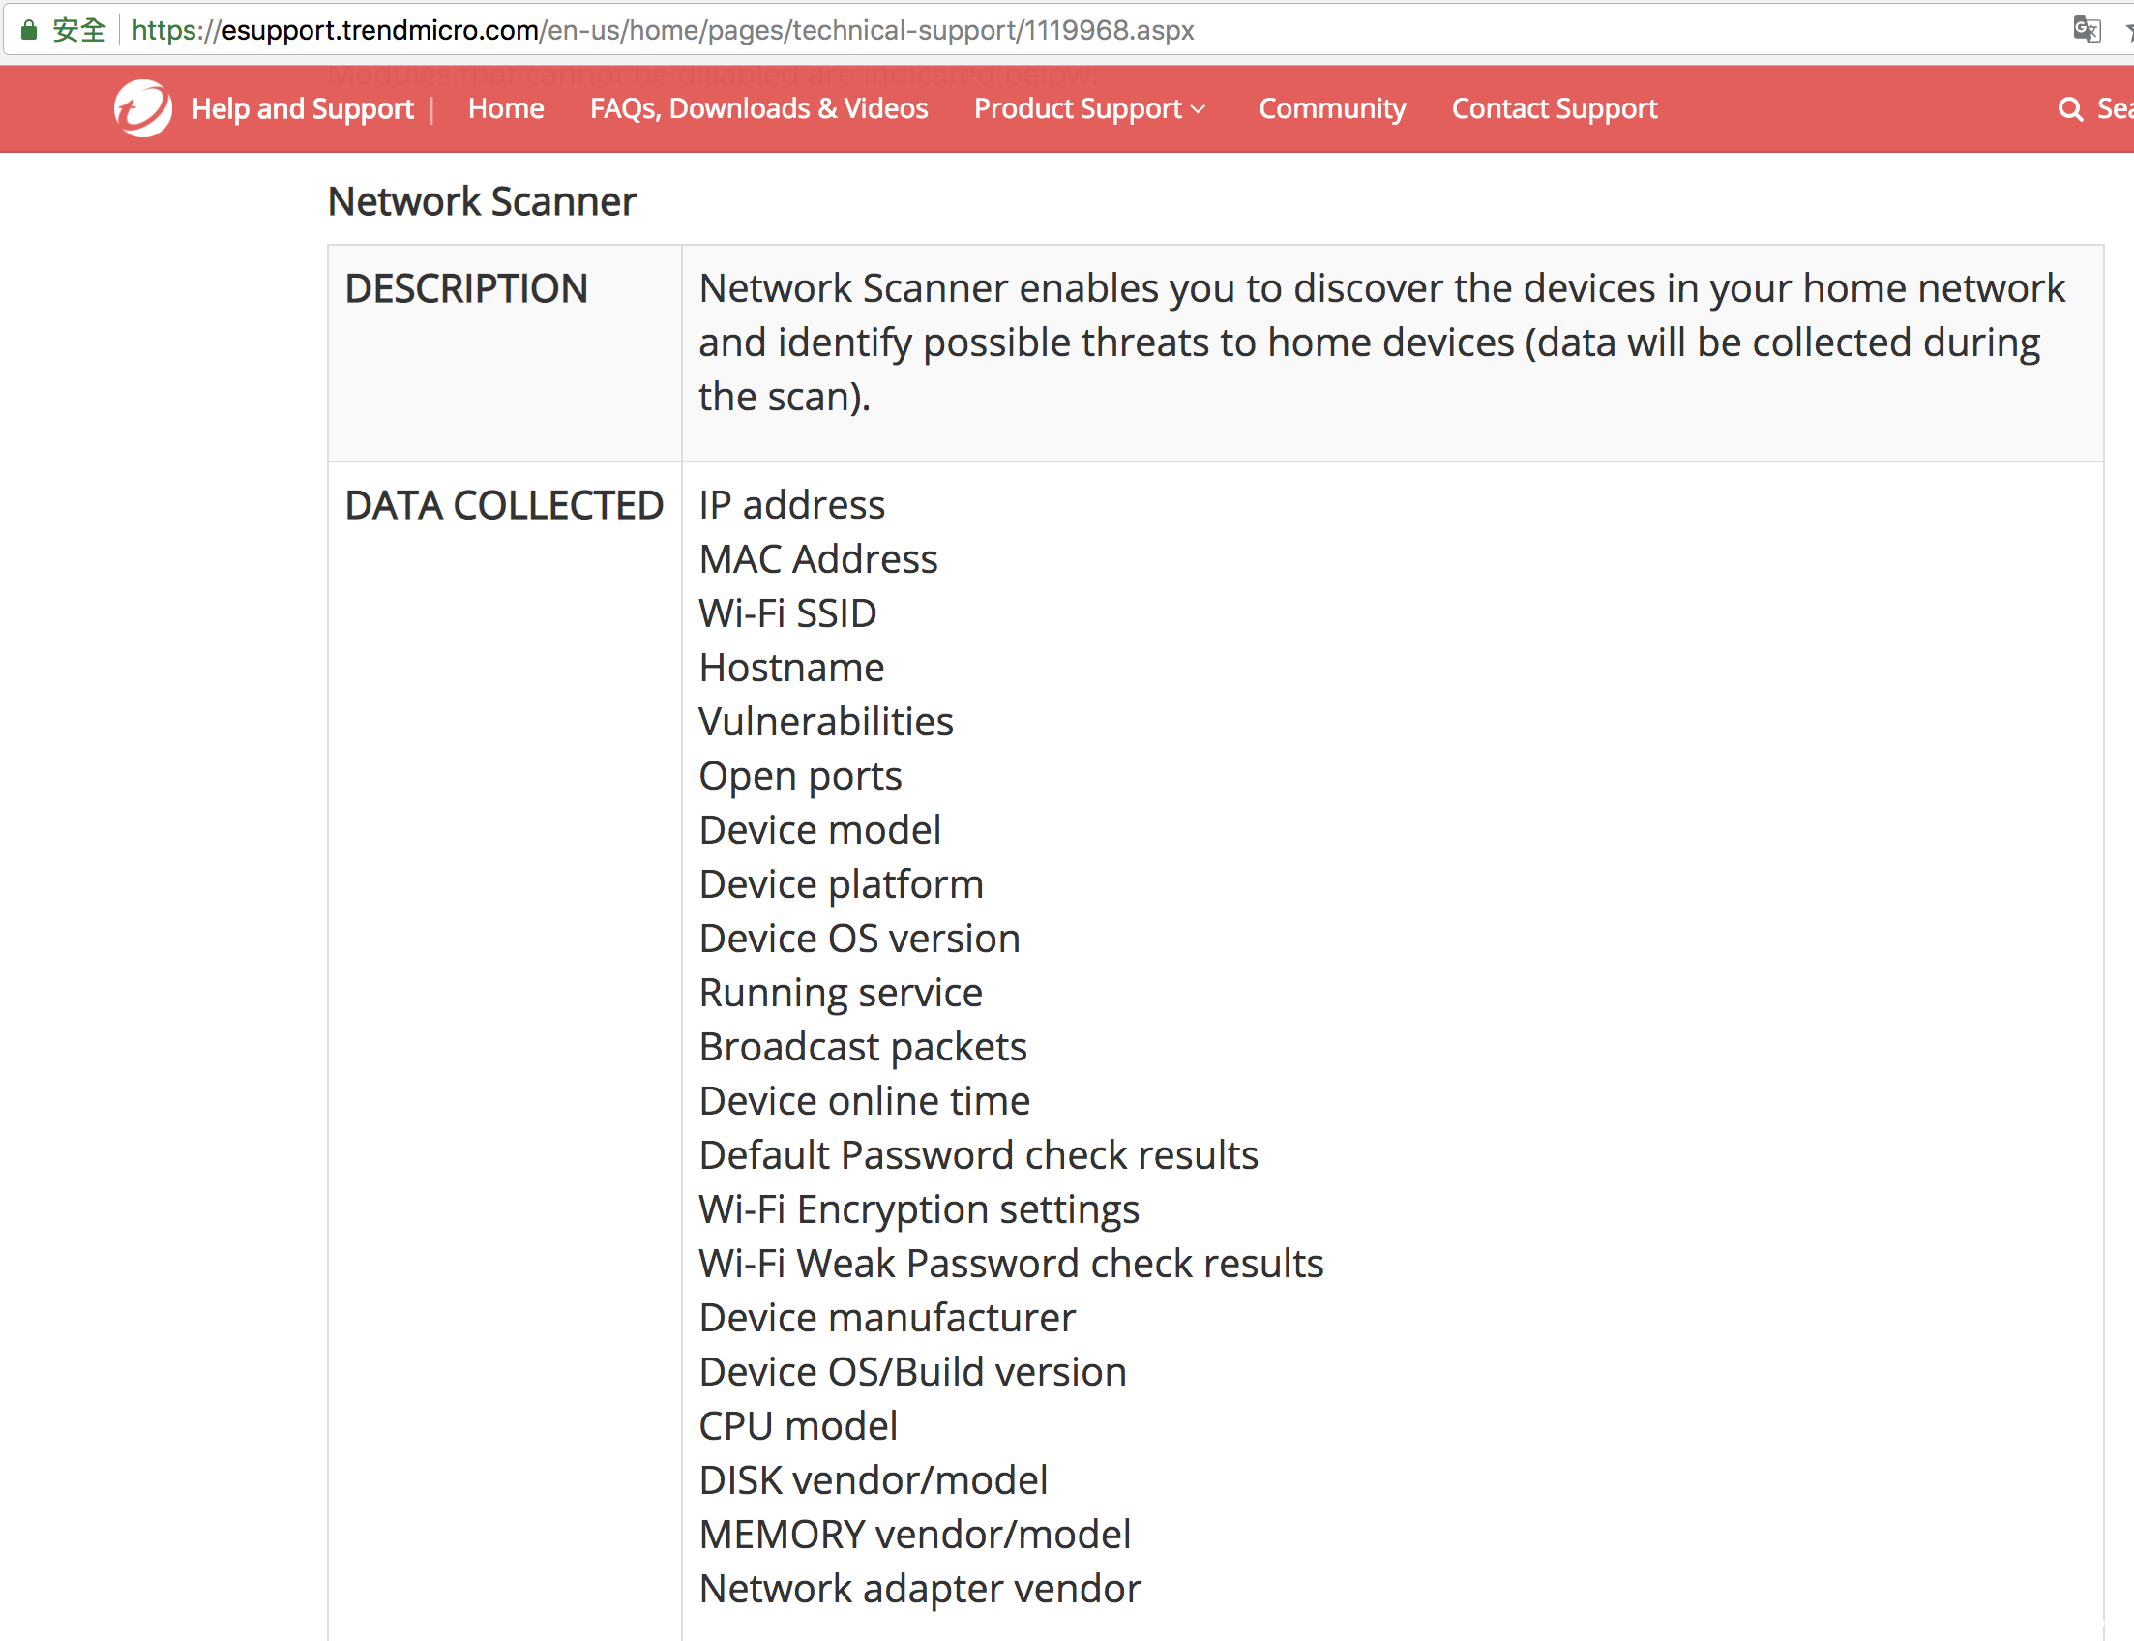Click the Trend Micro logo
The height and width of the screenshot is (1641, 2134).
click(142, 108)
